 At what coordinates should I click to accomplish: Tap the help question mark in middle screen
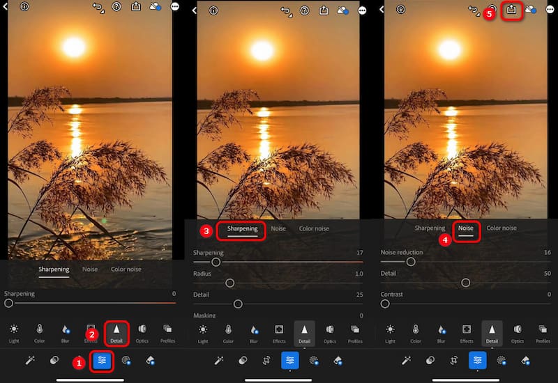[x=305, y=10]
